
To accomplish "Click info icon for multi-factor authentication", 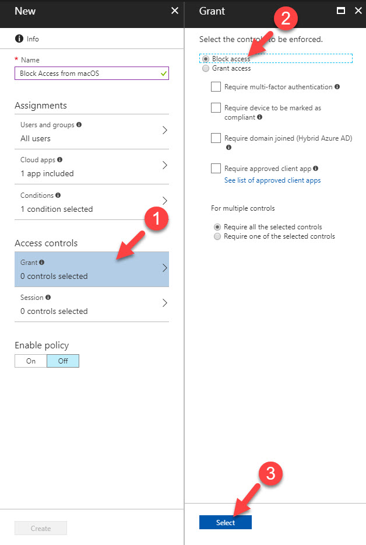I will pyautogui.click(x=337, y=86).
